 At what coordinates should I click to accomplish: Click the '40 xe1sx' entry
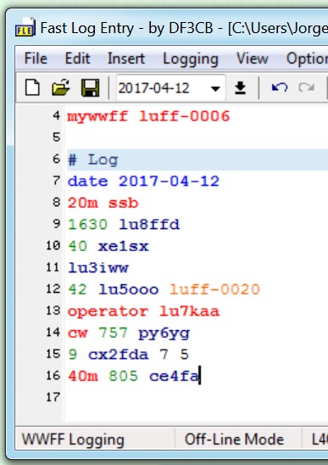[x=108, y=246]
